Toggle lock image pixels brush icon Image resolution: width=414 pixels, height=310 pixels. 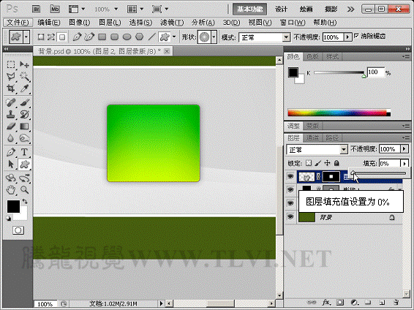click(x=318, y=163)
